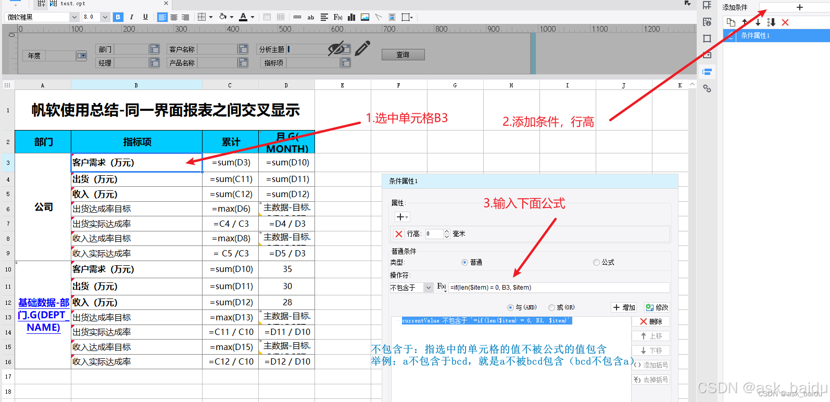Open condition attributes blue icon in sidebar
Image resolution: width=830 pixels, height=402 pixels.
[x=707, y=72]
